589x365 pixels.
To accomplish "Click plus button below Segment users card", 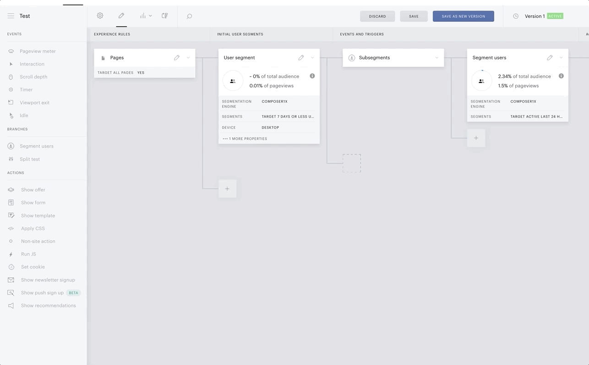I will point(476,138).
